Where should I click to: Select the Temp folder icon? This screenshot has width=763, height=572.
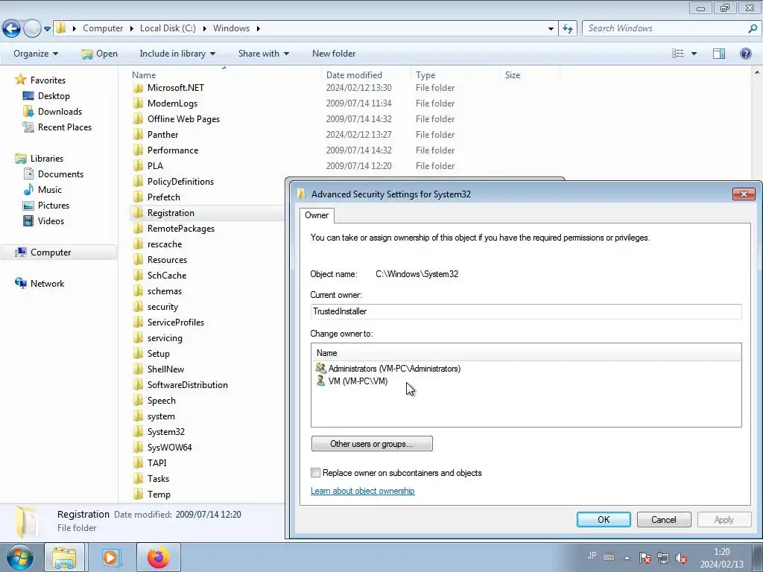(x=138, y=495)
